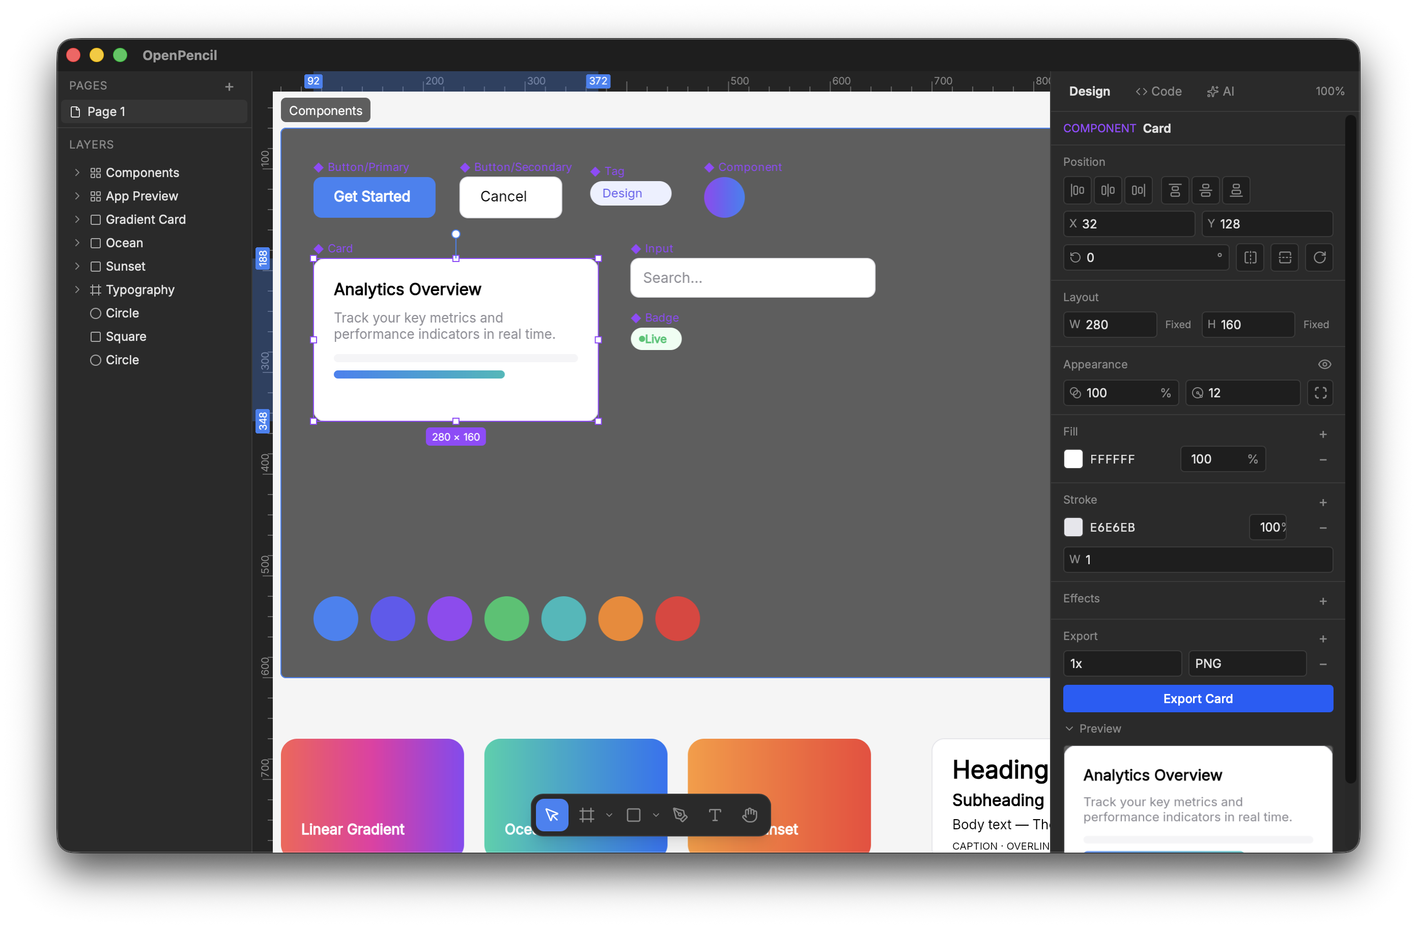
Task: Add a new page with plus
Action: [x=229, y=86]
